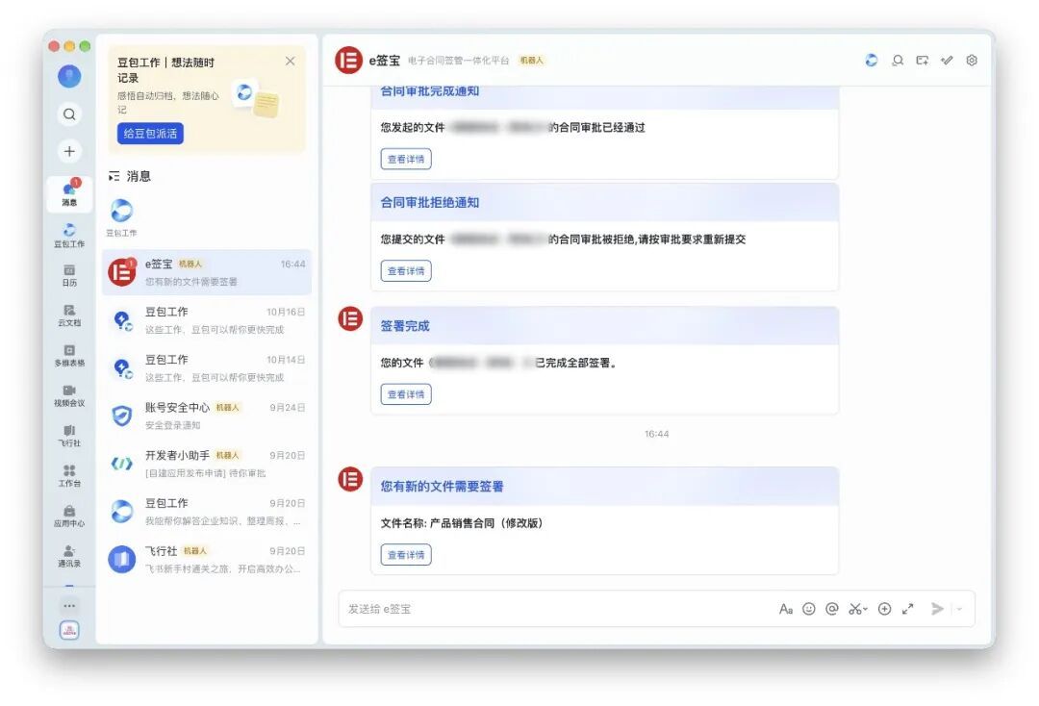This screenshot has height=706, width=1039.
Task: Open the 消息 messages tab in sidebar
Action: [x=69, y=193]
